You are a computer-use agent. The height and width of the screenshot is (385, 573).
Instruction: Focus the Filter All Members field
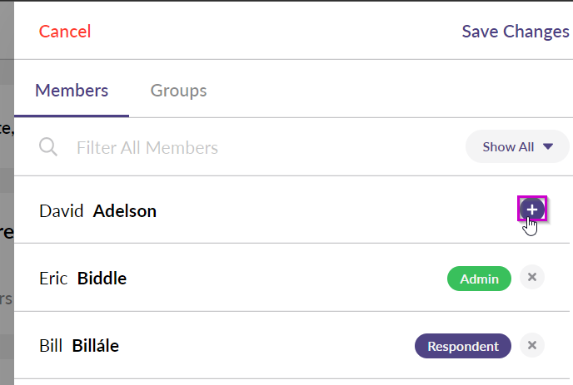tap(256, 147)
